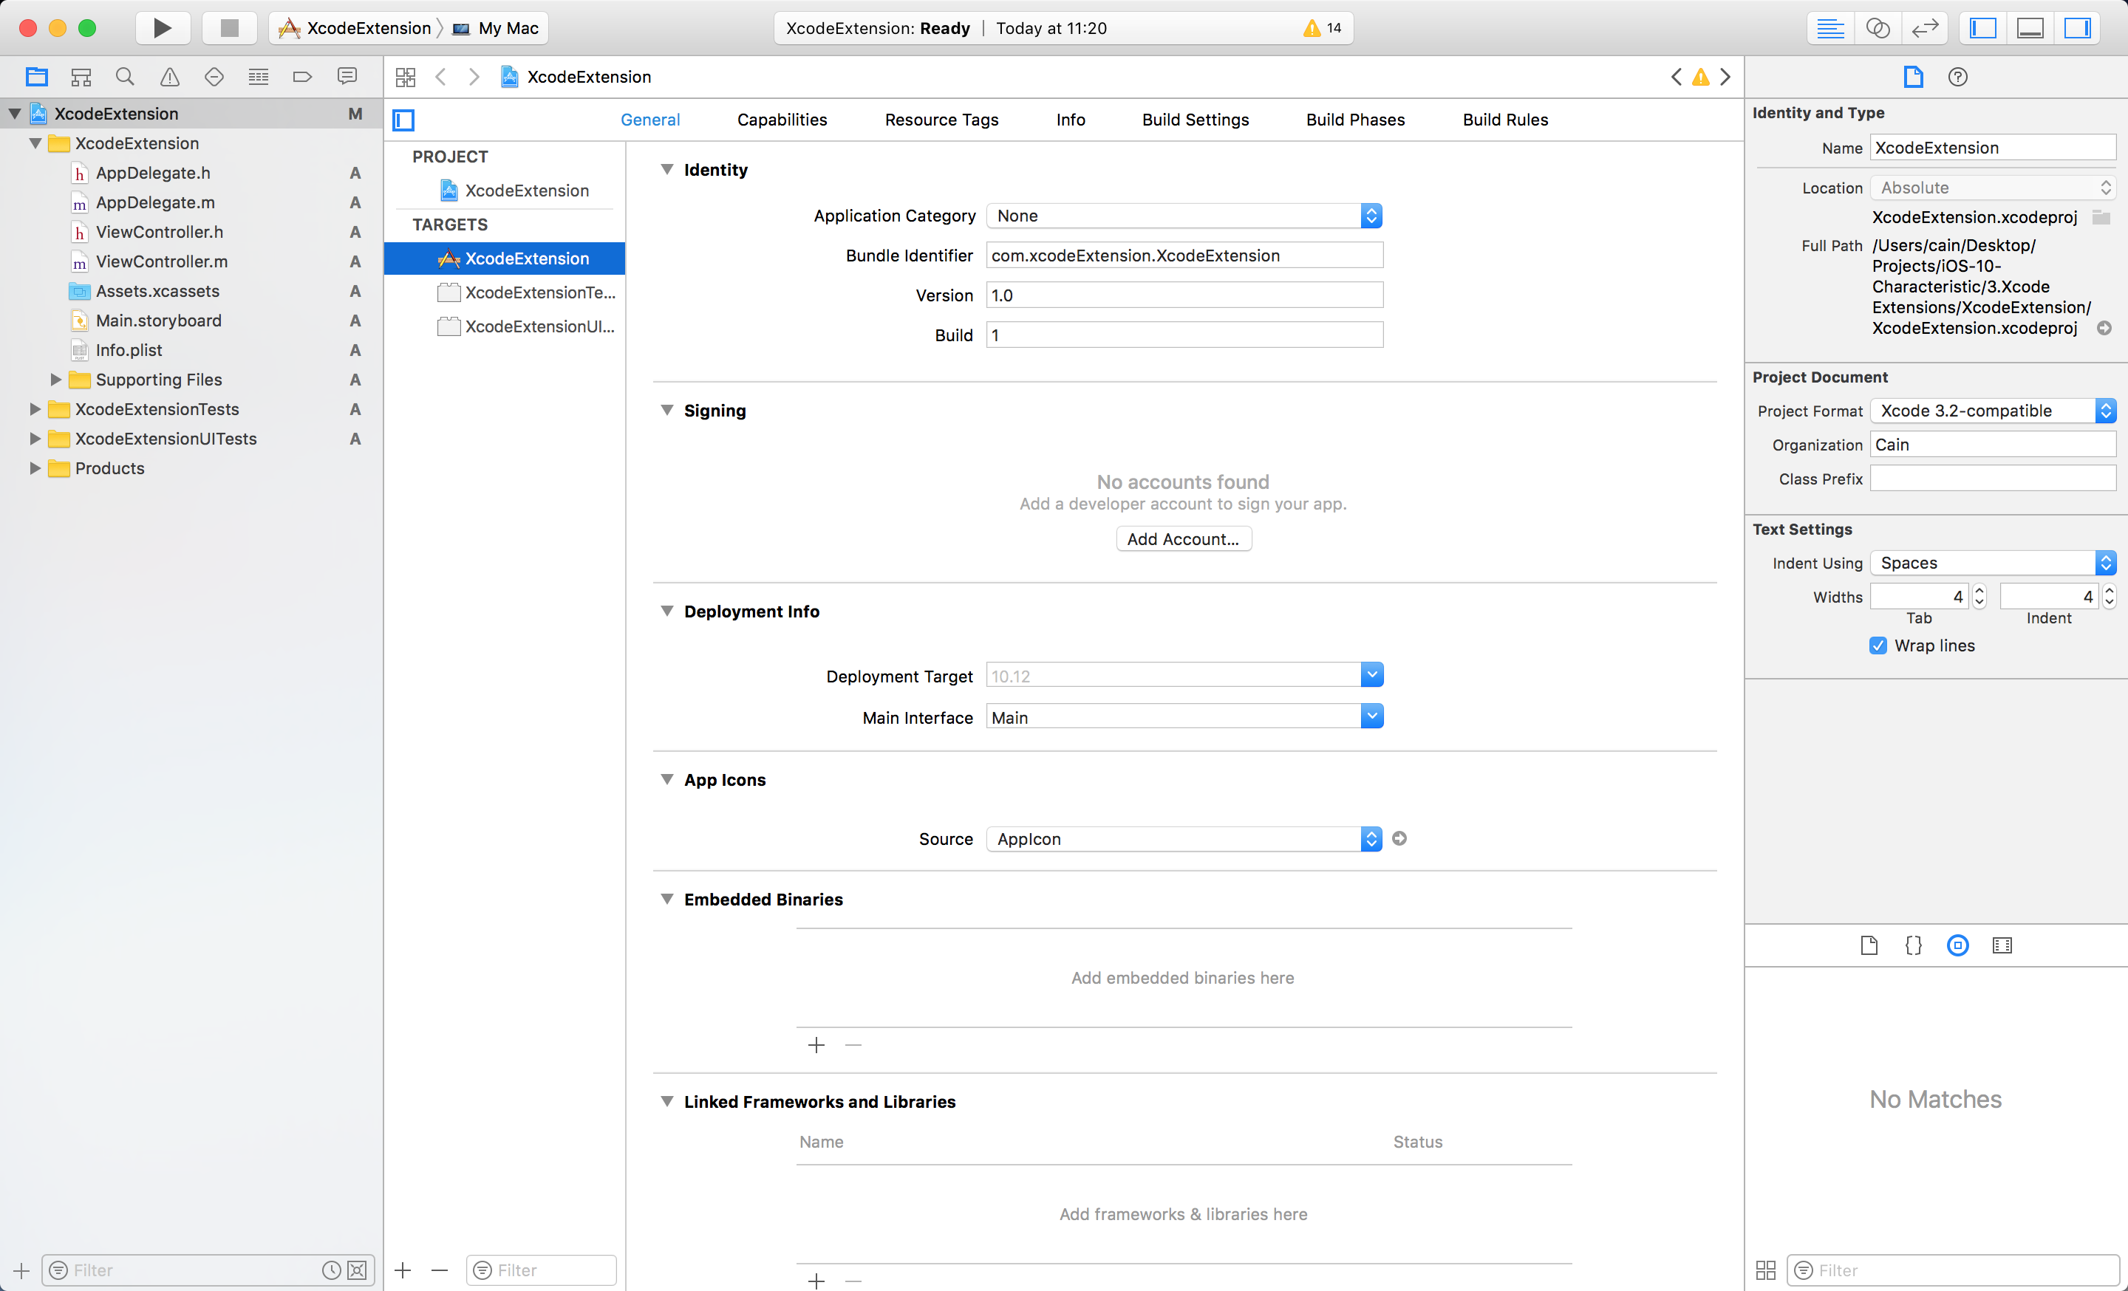Open the Issue navigator warning icon

pyautogui.click(x=170, y=77)
